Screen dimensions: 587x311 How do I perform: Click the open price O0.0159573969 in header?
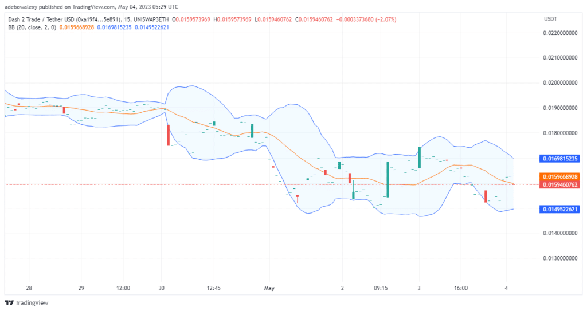(x=191, y=19)
